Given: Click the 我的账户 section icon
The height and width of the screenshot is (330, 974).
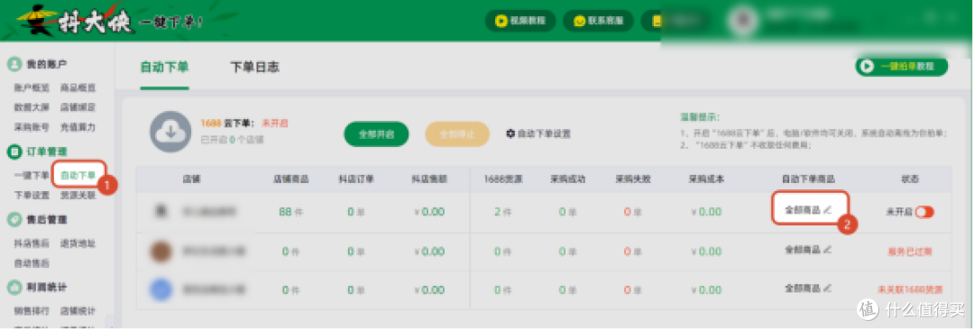Looking at the screenshot, I should tap(14, 64).
